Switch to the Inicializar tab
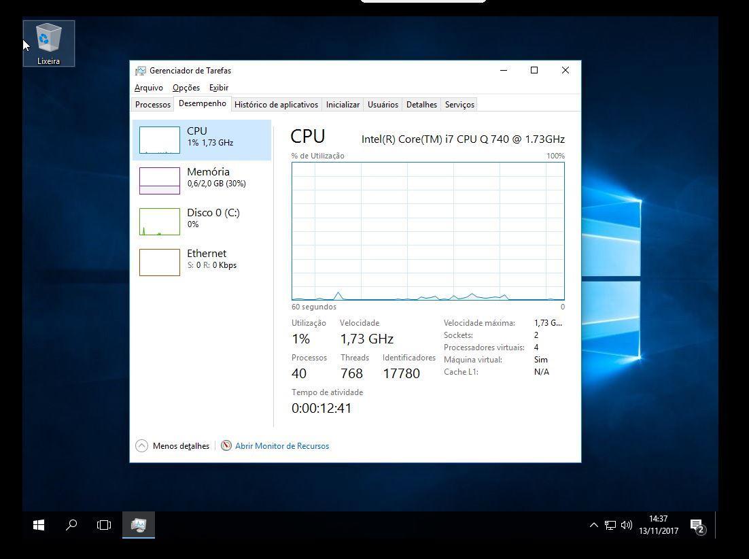The image size is (749, 559). click(343, 105)
